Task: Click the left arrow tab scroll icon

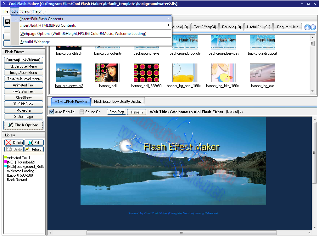Action: point(307,27)
